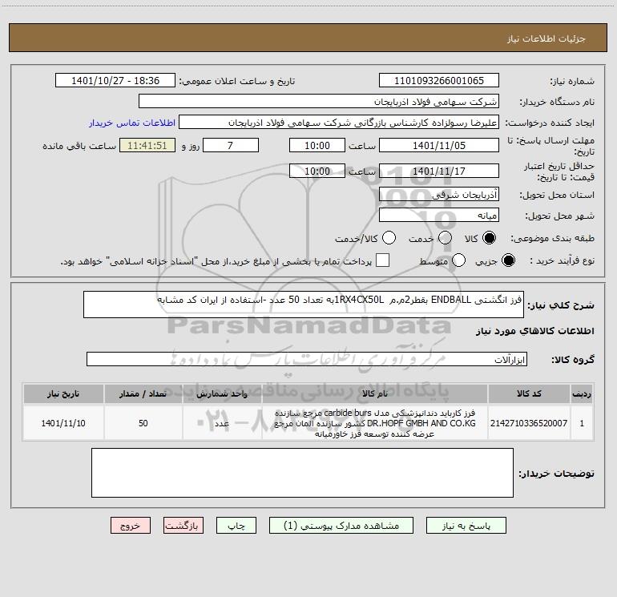Click the response deadline time field

tap(317, 145)
